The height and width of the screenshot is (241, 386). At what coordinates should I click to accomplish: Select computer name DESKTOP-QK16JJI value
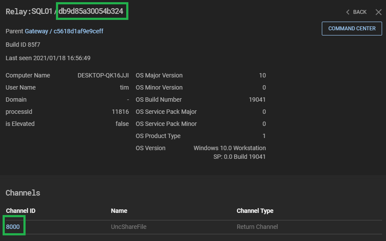coord(103,75)
